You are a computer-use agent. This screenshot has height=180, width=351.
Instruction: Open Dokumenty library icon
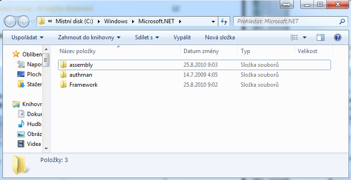tap(21, 114)
